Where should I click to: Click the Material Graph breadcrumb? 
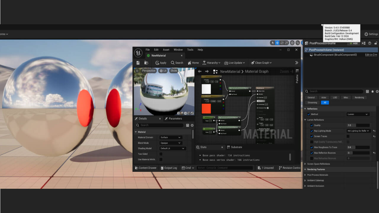point(257,71)
